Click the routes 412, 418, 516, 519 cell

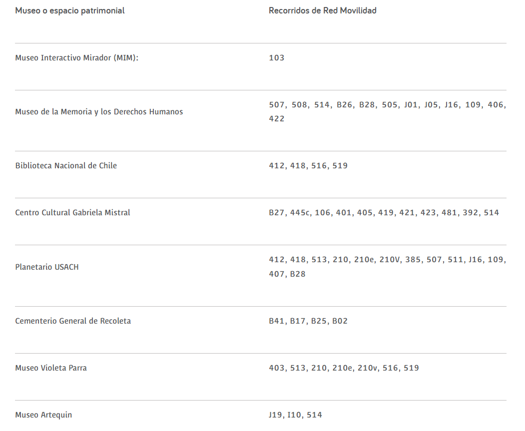click(x=308, y=165)
